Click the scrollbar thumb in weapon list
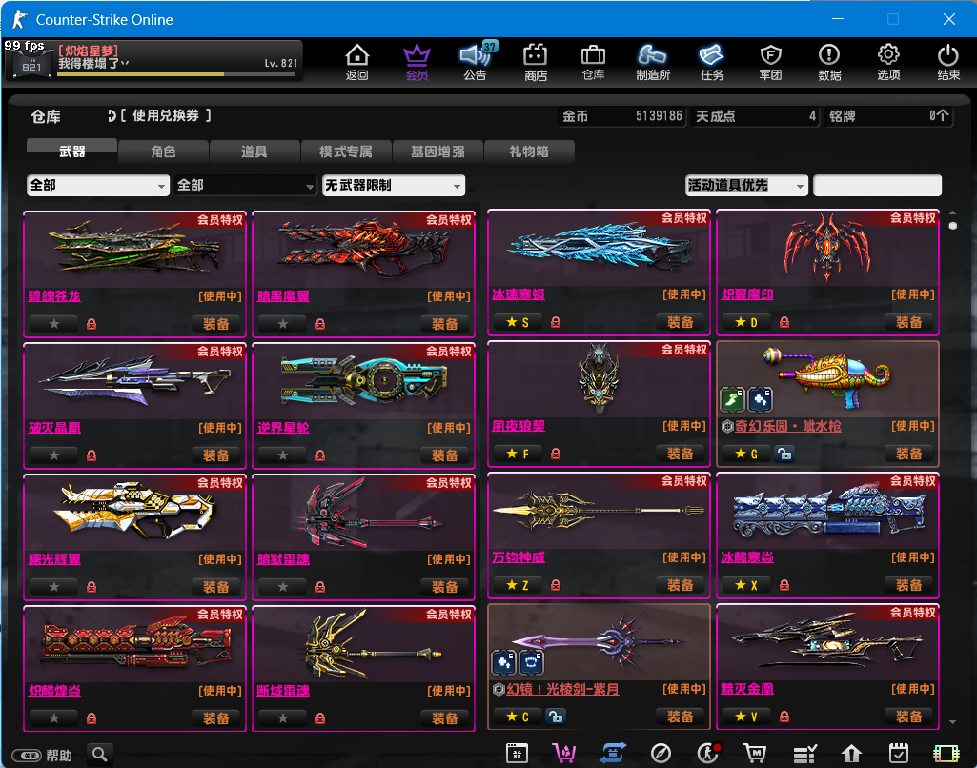This screenshot has height=768, width=977. point(953,226)
